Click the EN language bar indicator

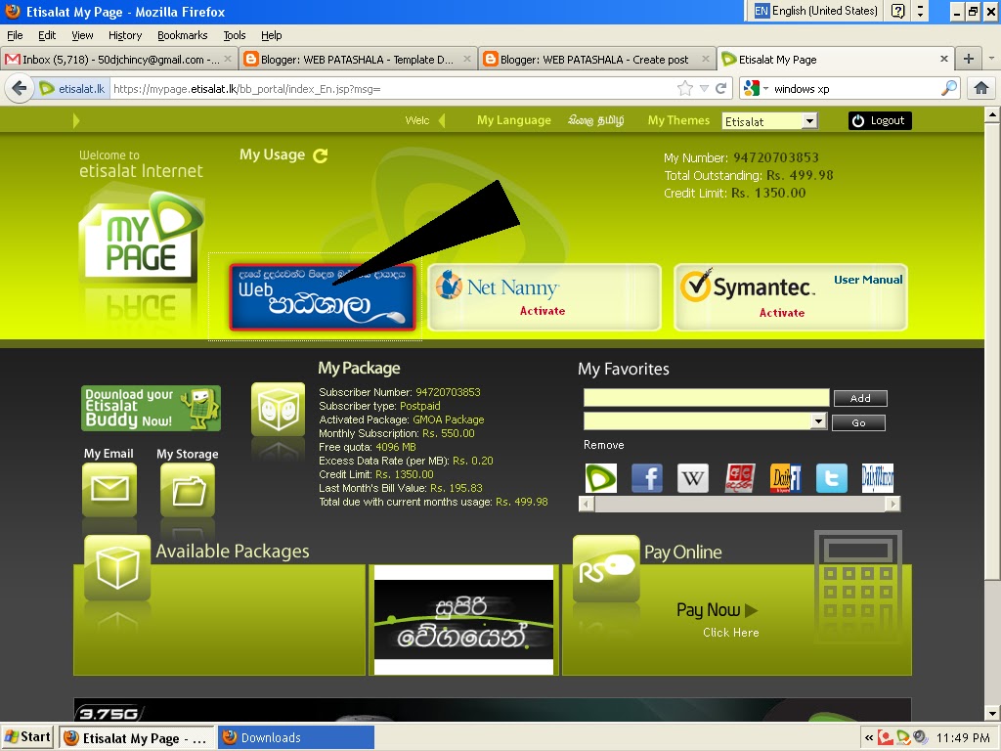tap(762, 10)
